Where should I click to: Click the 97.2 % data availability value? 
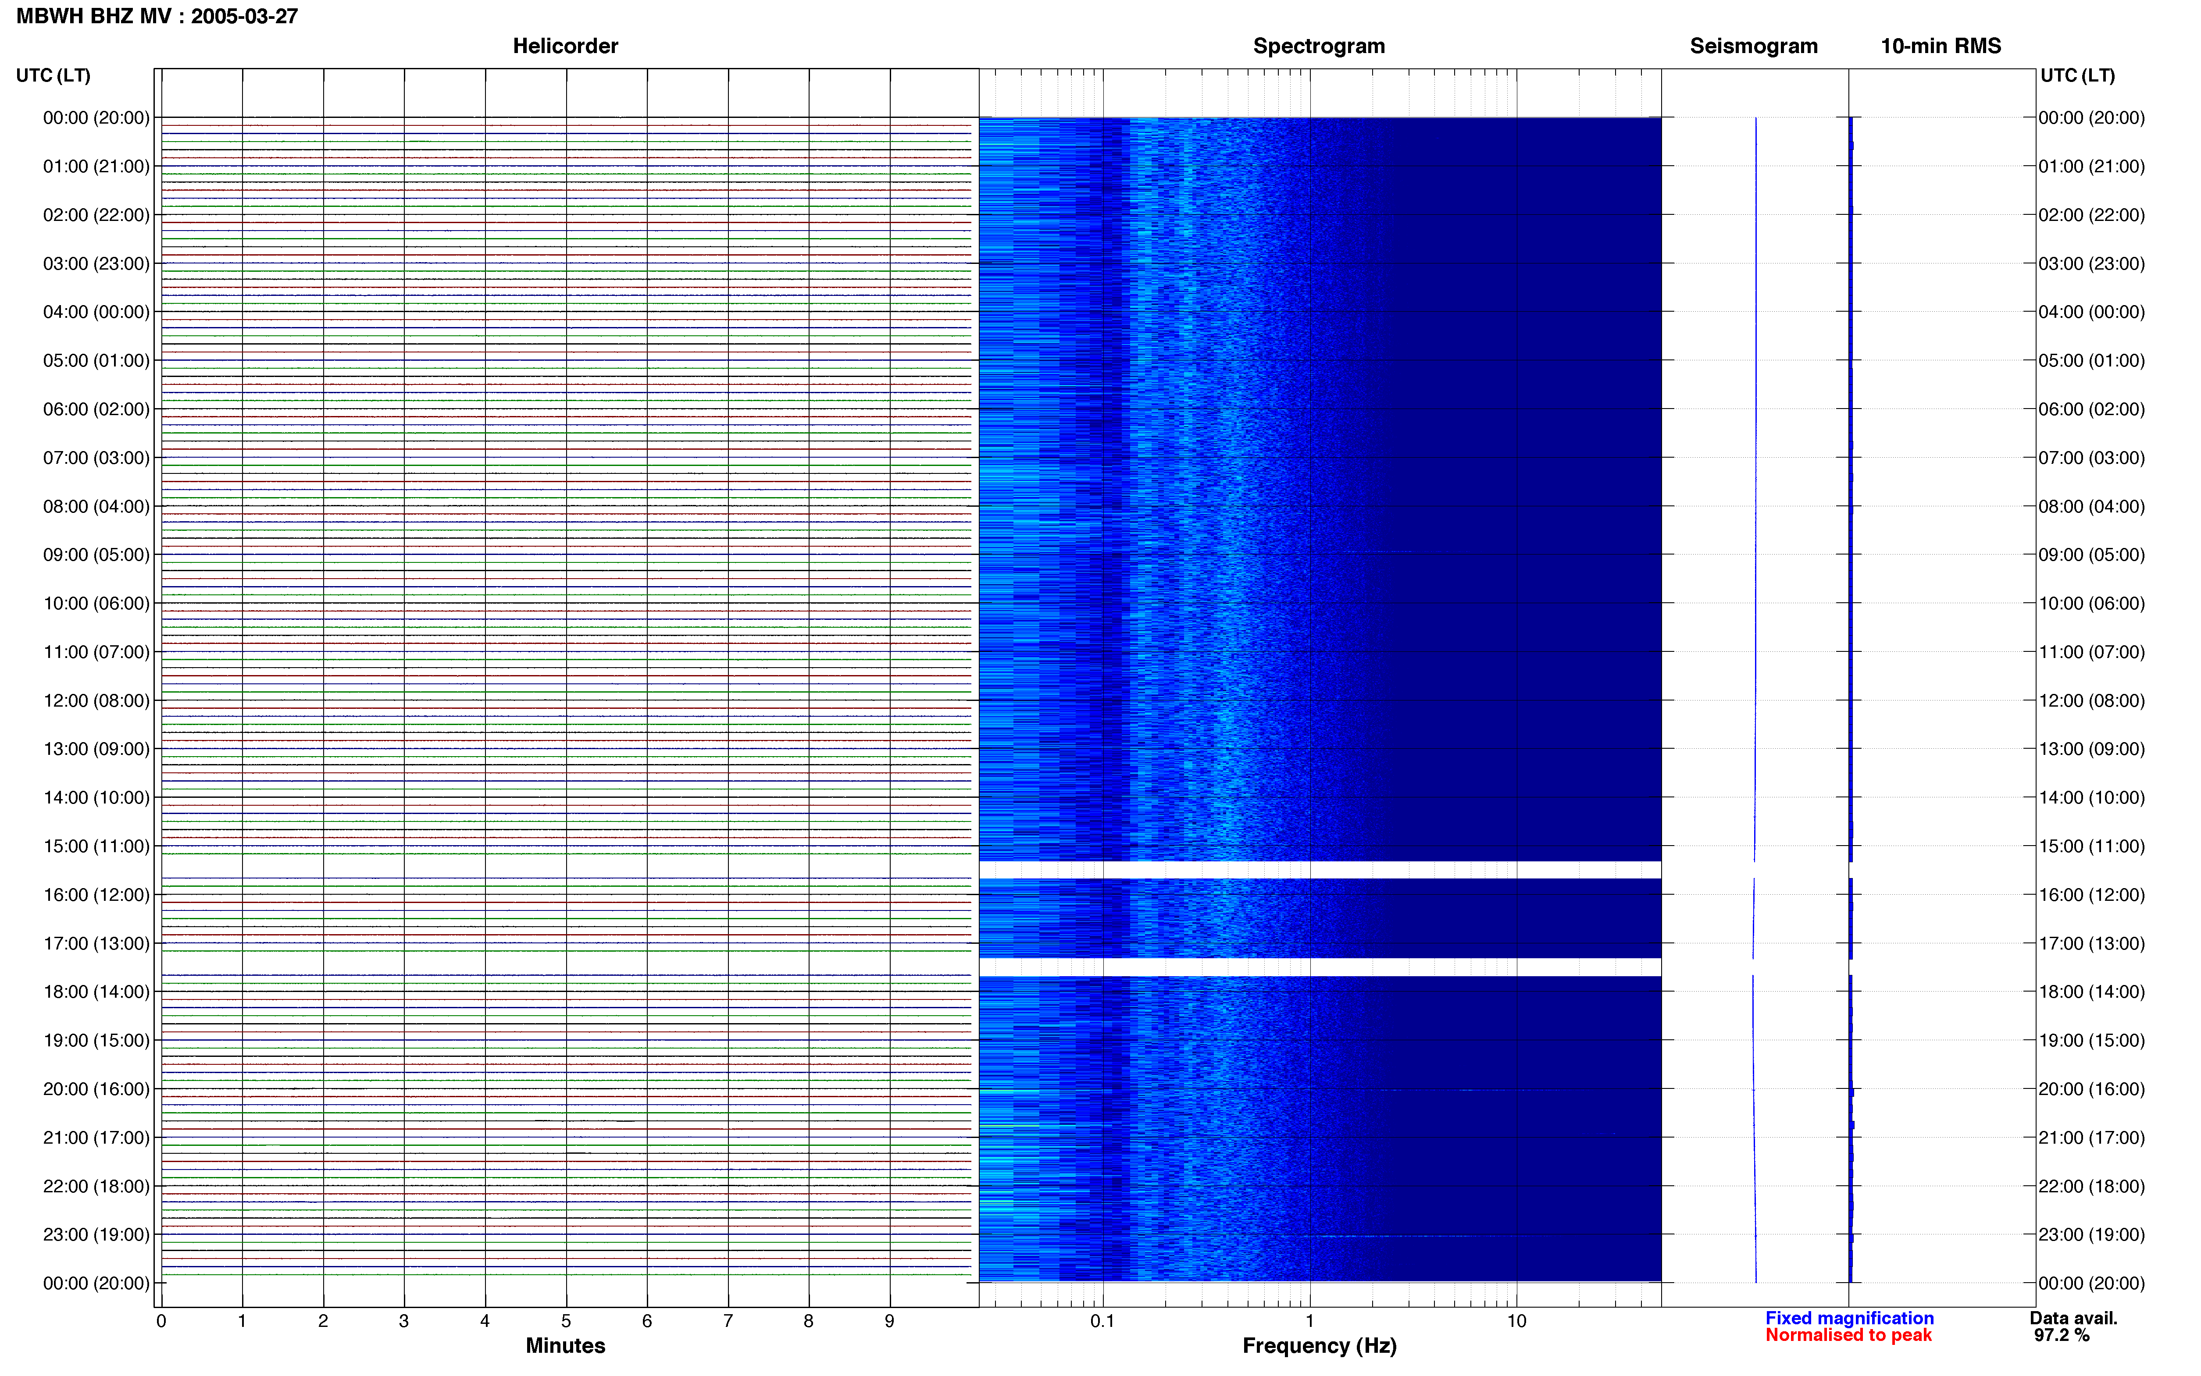(x=2062, y=1335)
